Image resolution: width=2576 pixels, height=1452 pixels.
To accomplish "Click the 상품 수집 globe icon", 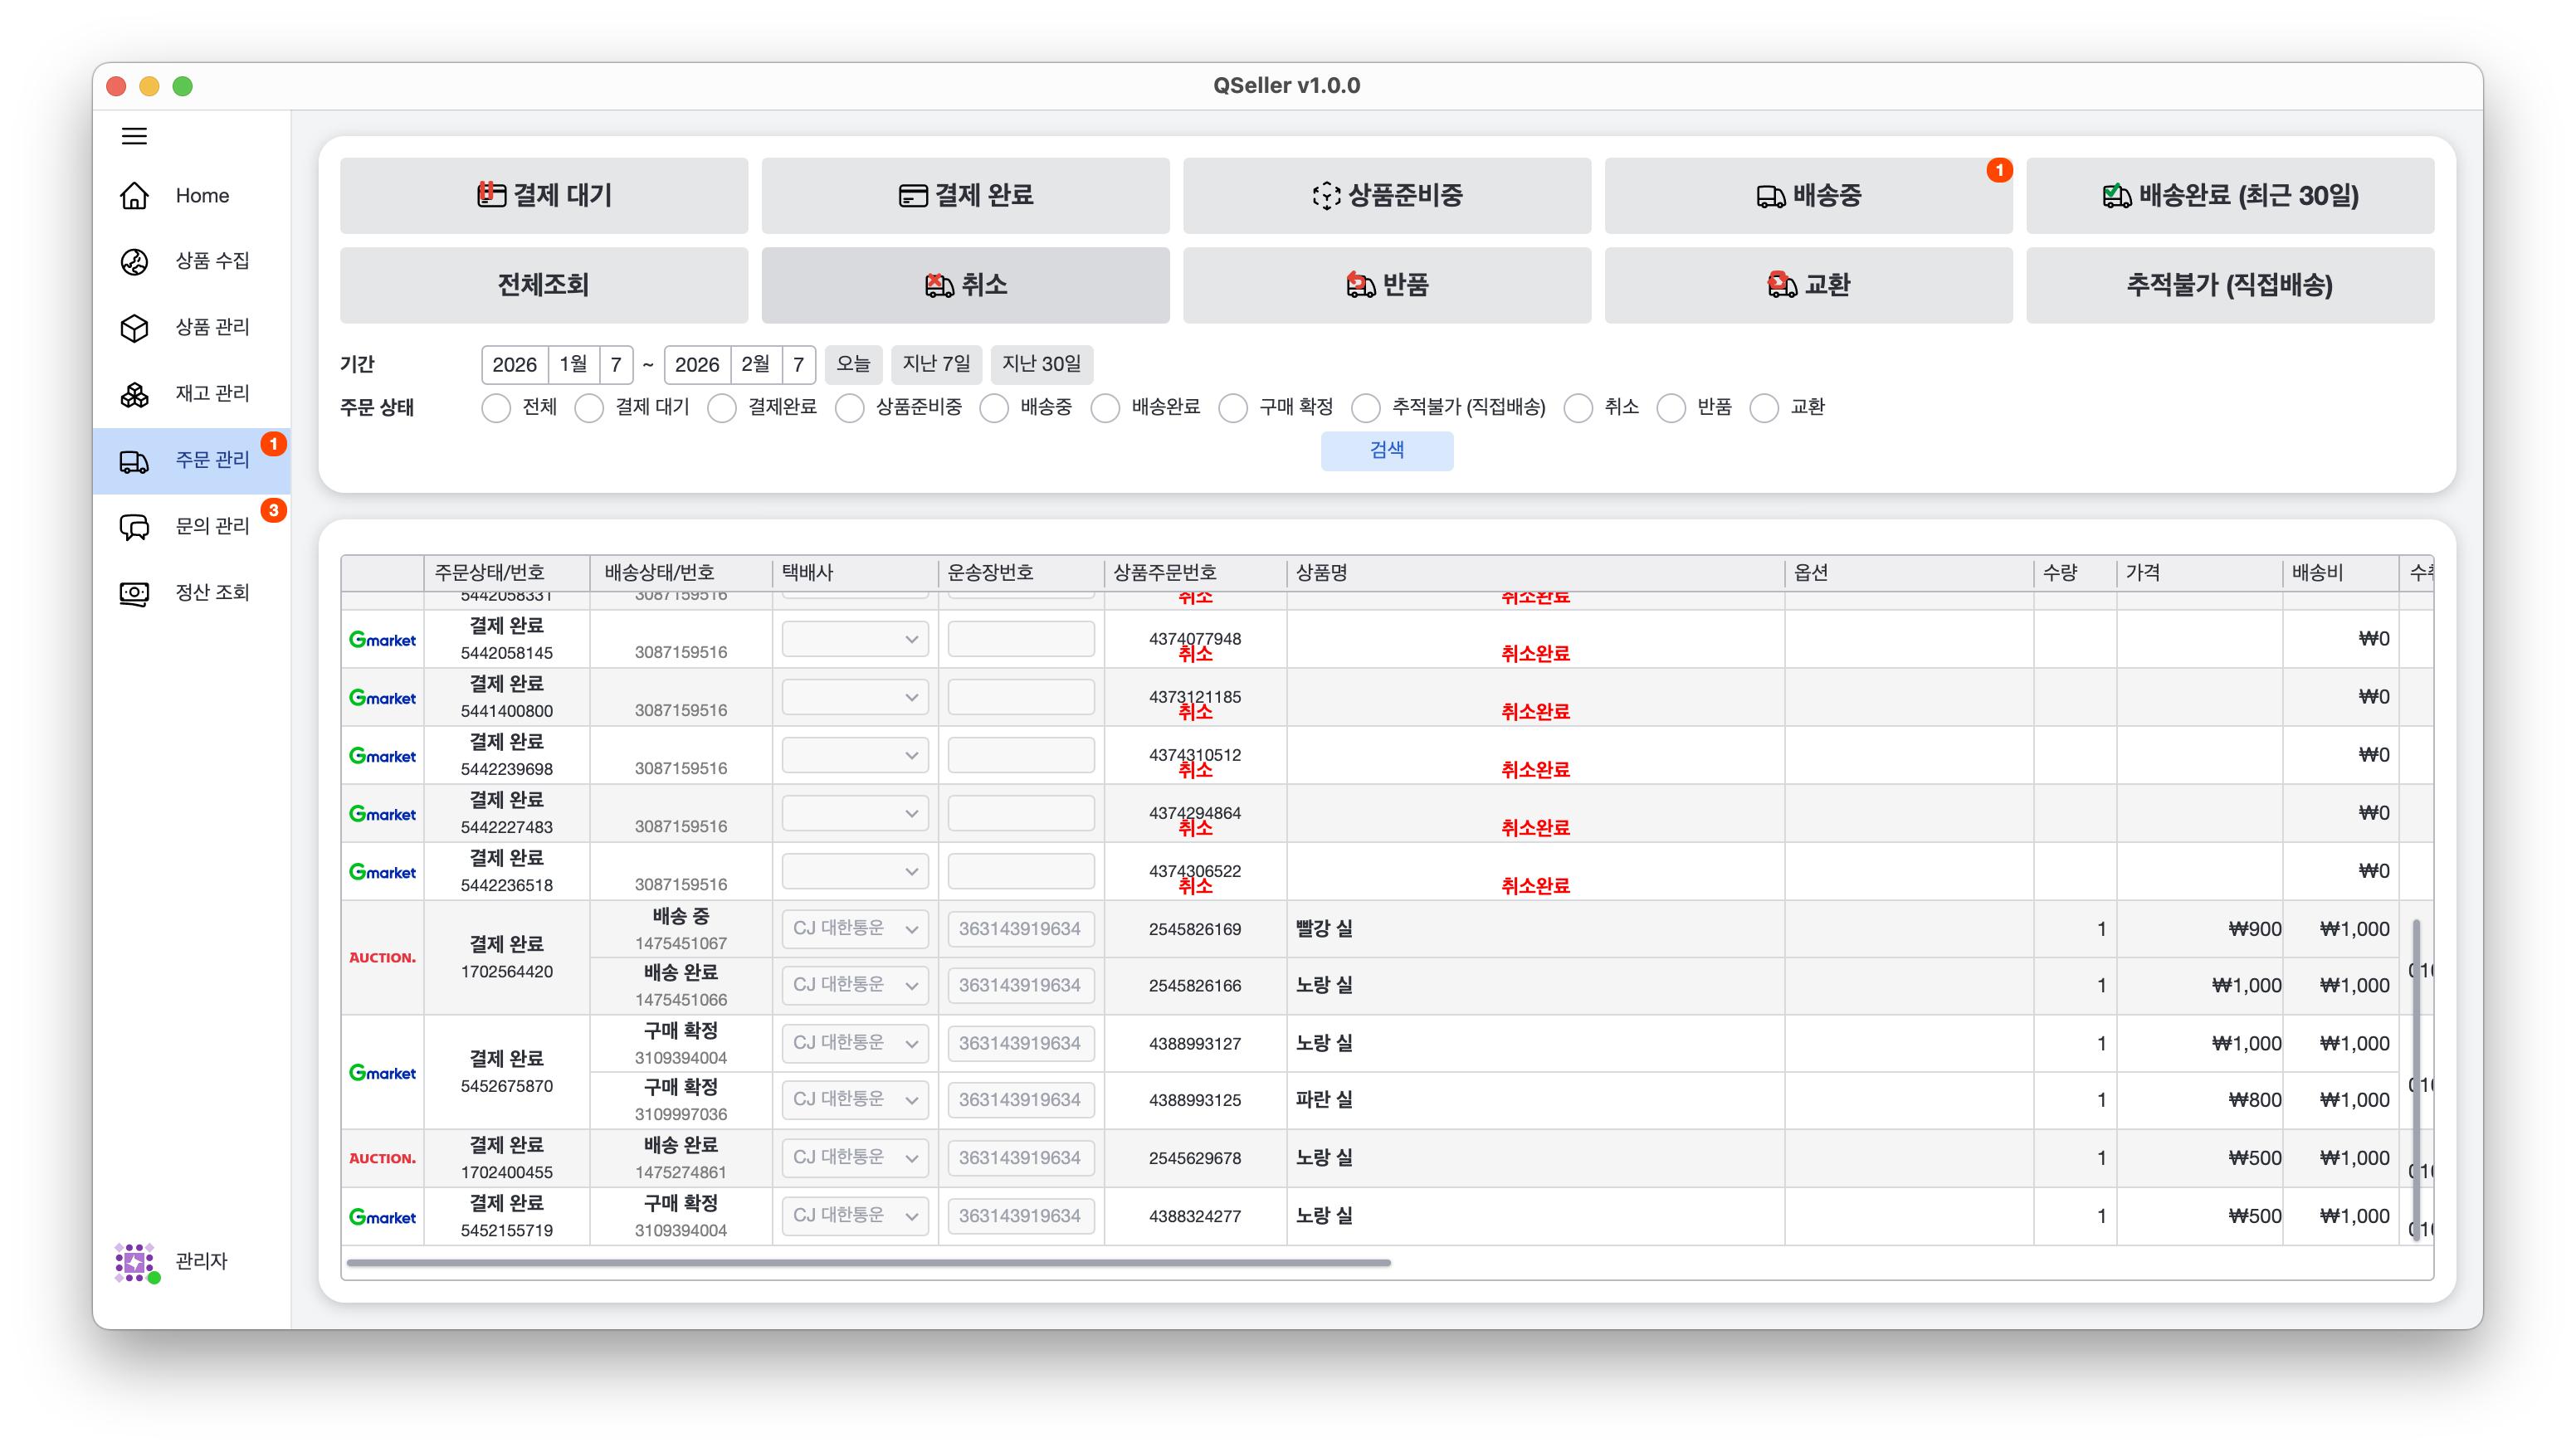I will 134,261.
